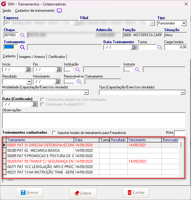The image size is (191, 200).
Task: Toggle Importar horário do treinamento para Frequência
Action: click(x=54, y=133)
